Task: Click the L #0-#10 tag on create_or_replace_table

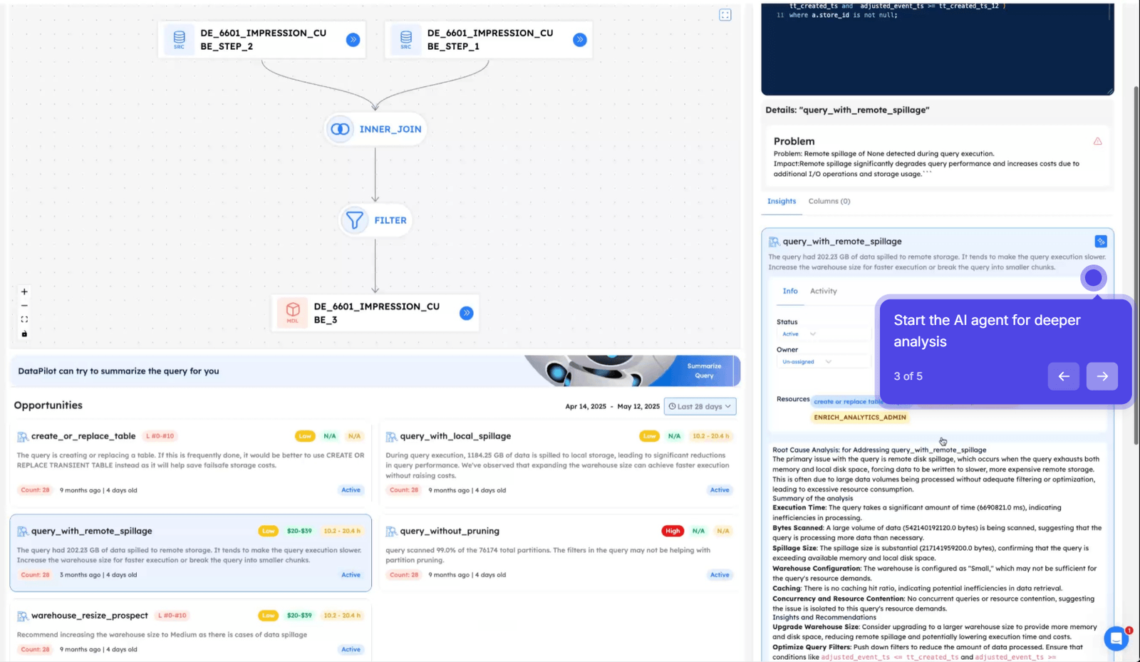Action: click(x=160, y=436)
